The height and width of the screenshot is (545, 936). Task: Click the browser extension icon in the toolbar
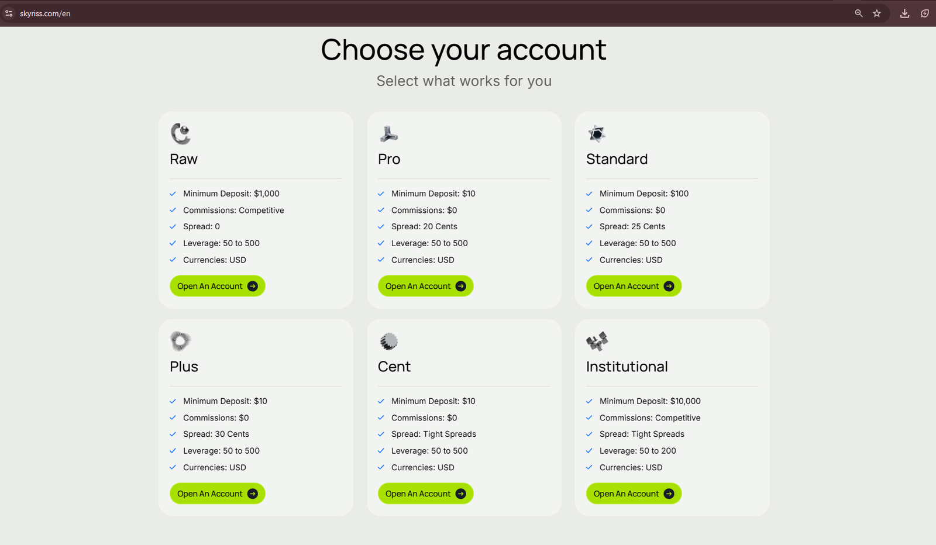pyautogui.click(x=925, y=12)
